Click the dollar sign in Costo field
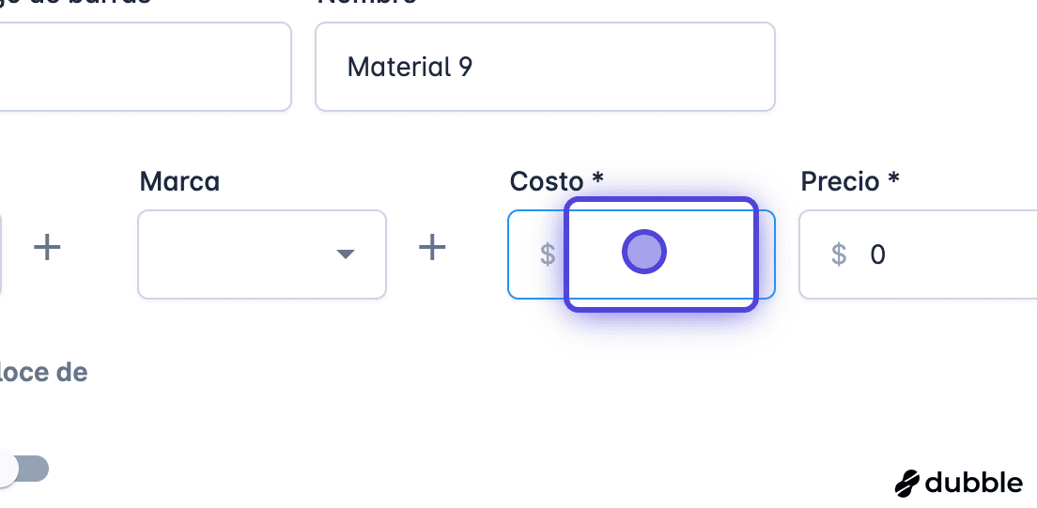 point(548,254)
